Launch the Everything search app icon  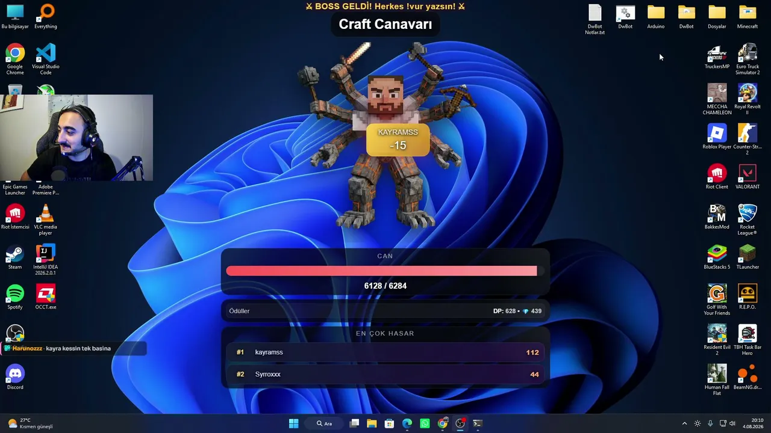coord(46,16)
